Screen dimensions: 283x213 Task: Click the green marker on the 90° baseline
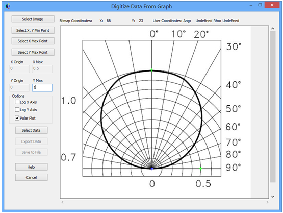pyautogui.click(x=200, y=169)
